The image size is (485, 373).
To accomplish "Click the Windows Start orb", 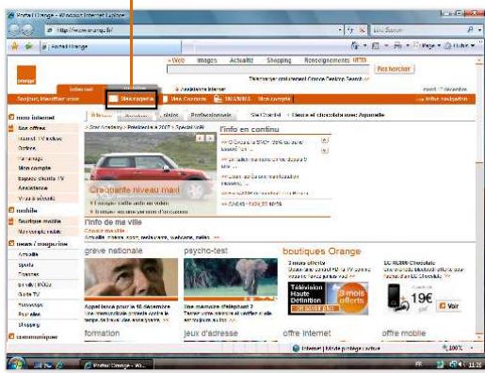I will click(16, 365).
